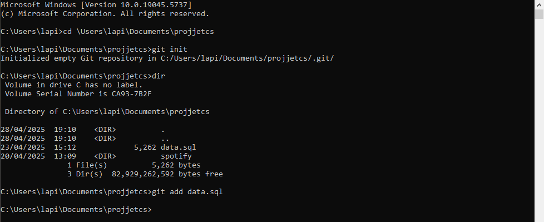Click the 'git add data.sql' command text
This screenshot has height=222, width=544.
click(187, 192)
